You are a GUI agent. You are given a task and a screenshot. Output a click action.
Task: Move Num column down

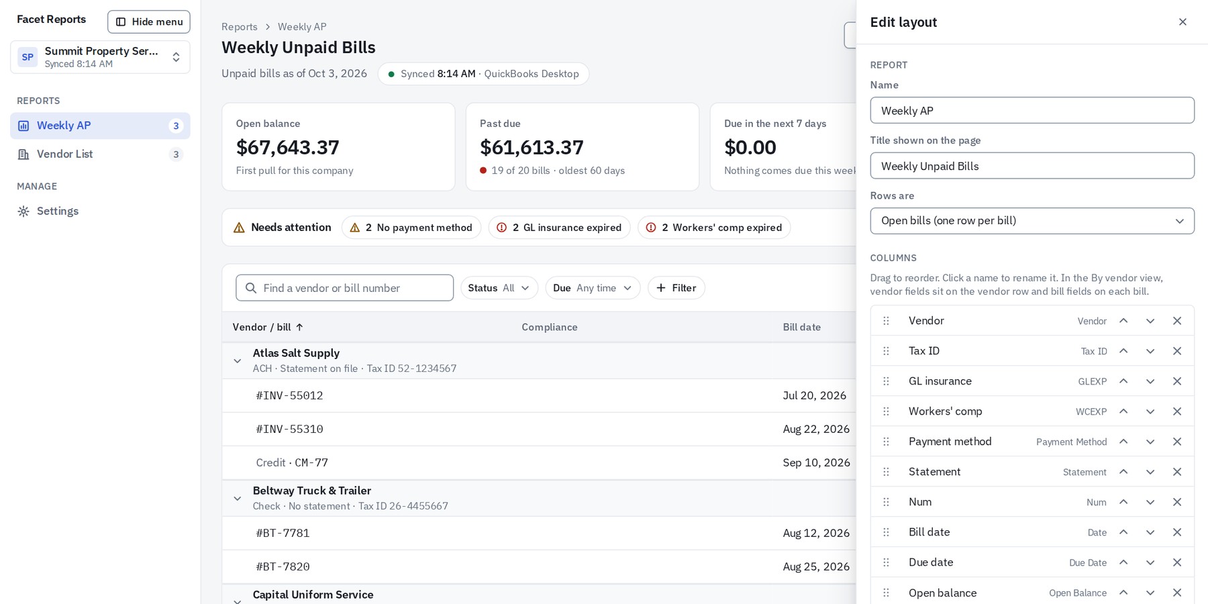[1150, 502]
